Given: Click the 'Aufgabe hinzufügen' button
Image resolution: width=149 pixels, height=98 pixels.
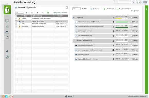Looking at the screenshot, I should pyautogui.click(x=124, y=9).
